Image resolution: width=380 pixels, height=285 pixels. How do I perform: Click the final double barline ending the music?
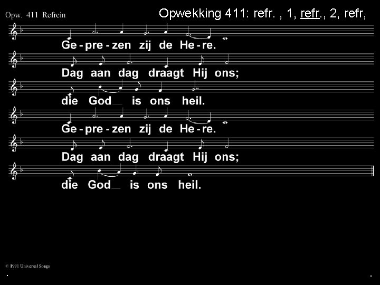click(373, 170)
